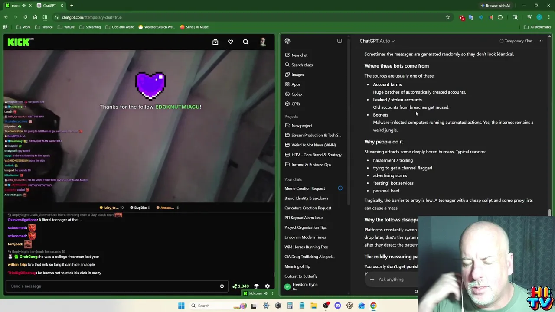Open ChatGPT model selector dropdown
This screenshot has width=555, height=312.
point(377,41)
